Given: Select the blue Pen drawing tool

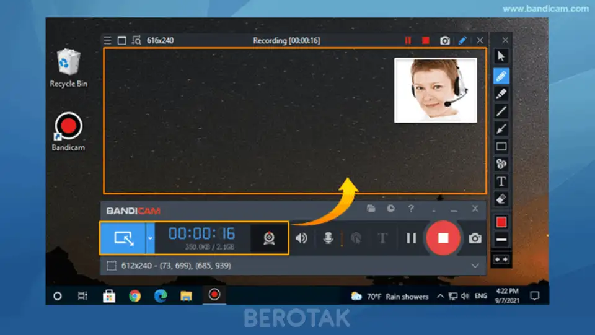Looking at the screenshot, I should point(501,76).
